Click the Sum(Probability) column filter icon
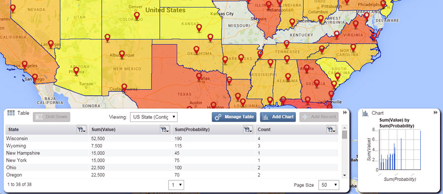 click(248, 130)
